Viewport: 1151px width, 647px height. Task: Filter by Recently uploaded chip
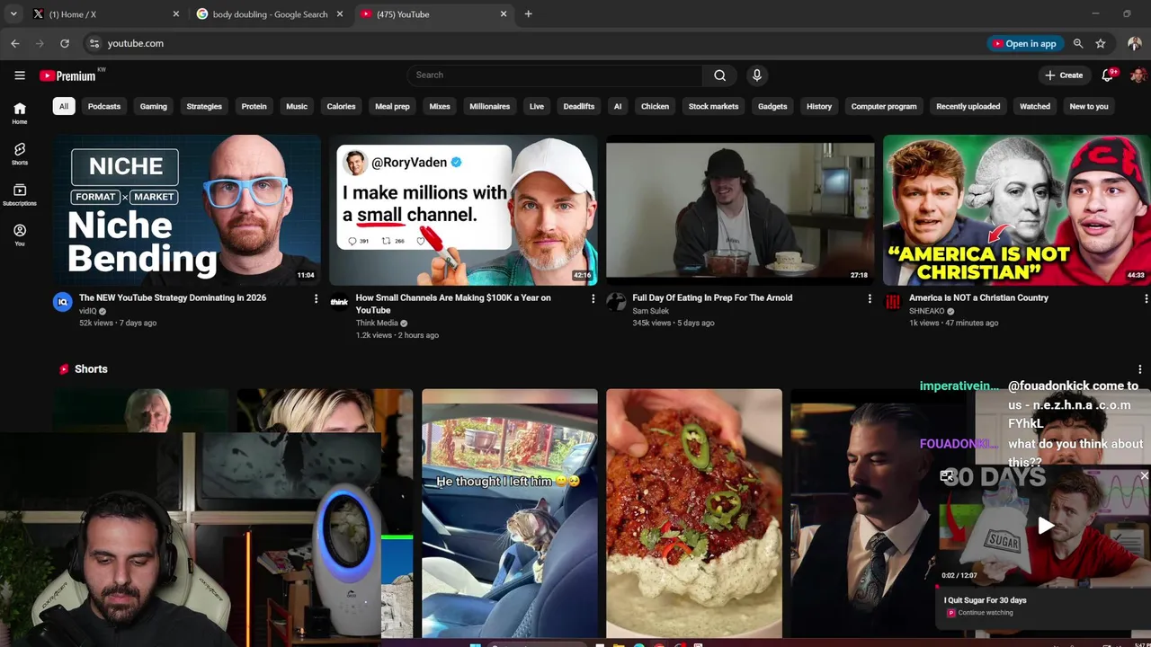pos(968,106)
